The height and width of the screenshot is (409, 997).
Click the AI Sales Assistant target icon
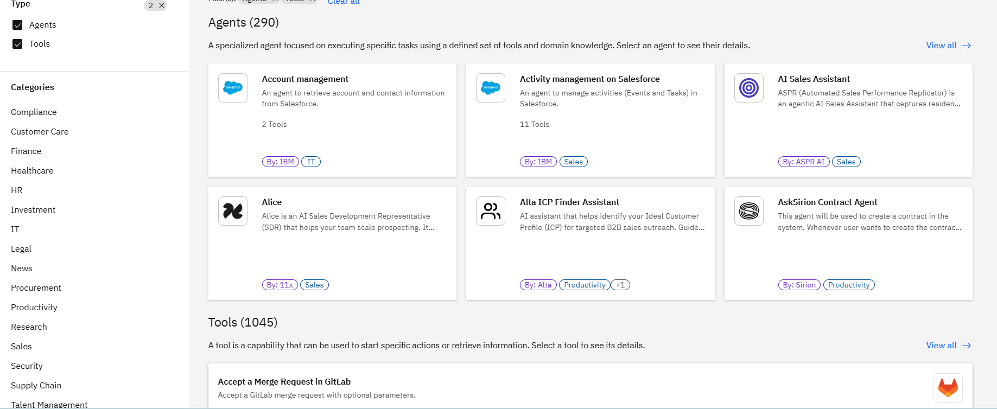coord(749,88)
